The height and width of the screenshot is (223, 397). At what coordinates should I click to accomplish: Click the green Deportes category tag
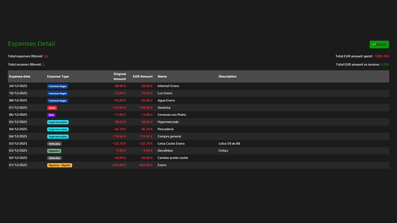coord(54,151)
